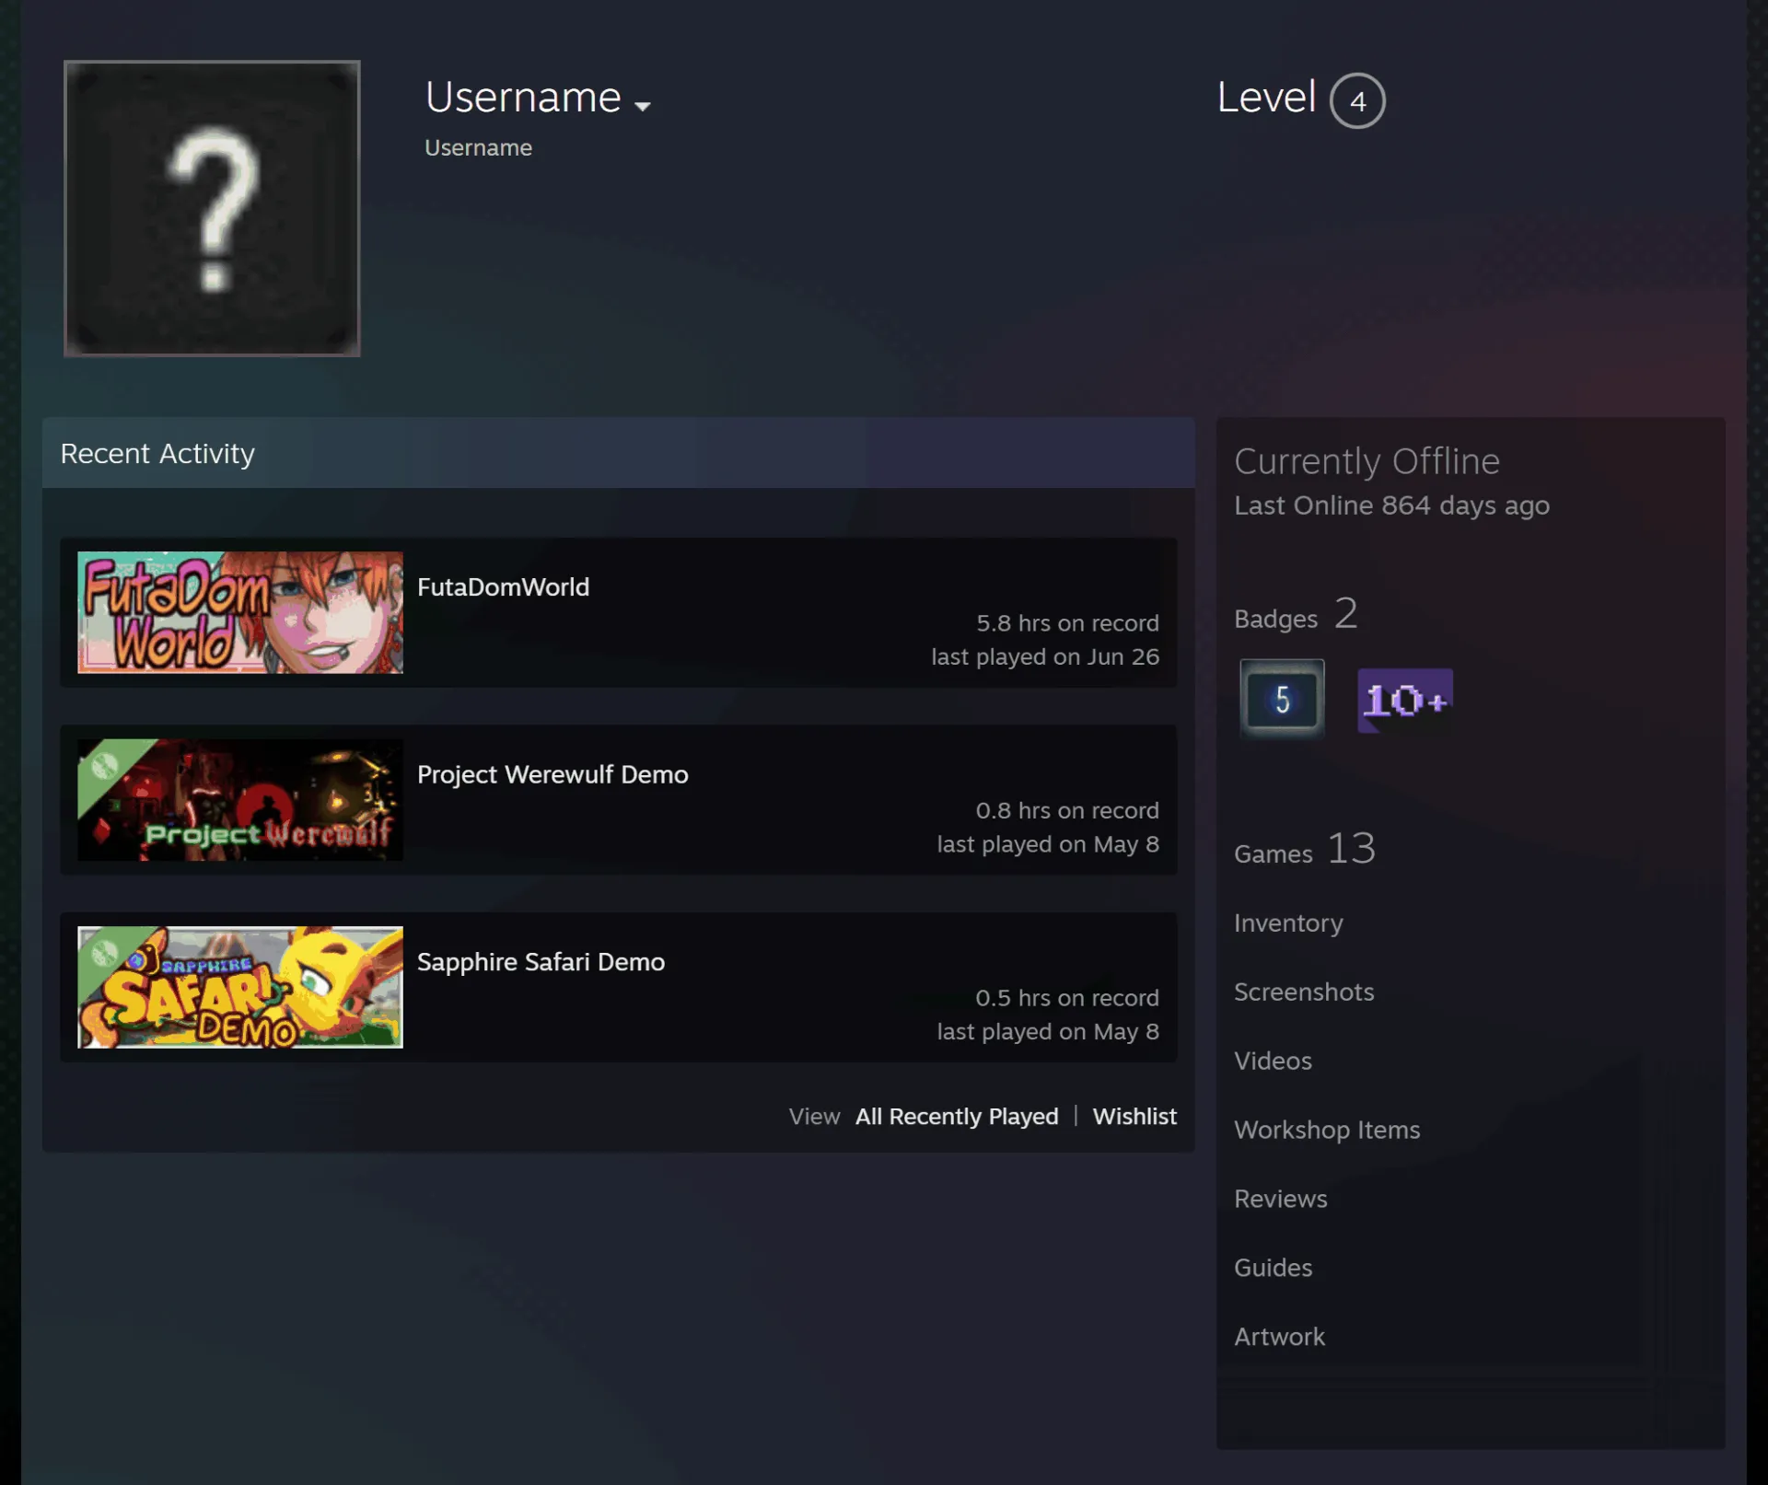The height and width of the screenshot is (1485, 1768).
Task: Click the Sapphire Safari Demo title
Action: [541, 962]
